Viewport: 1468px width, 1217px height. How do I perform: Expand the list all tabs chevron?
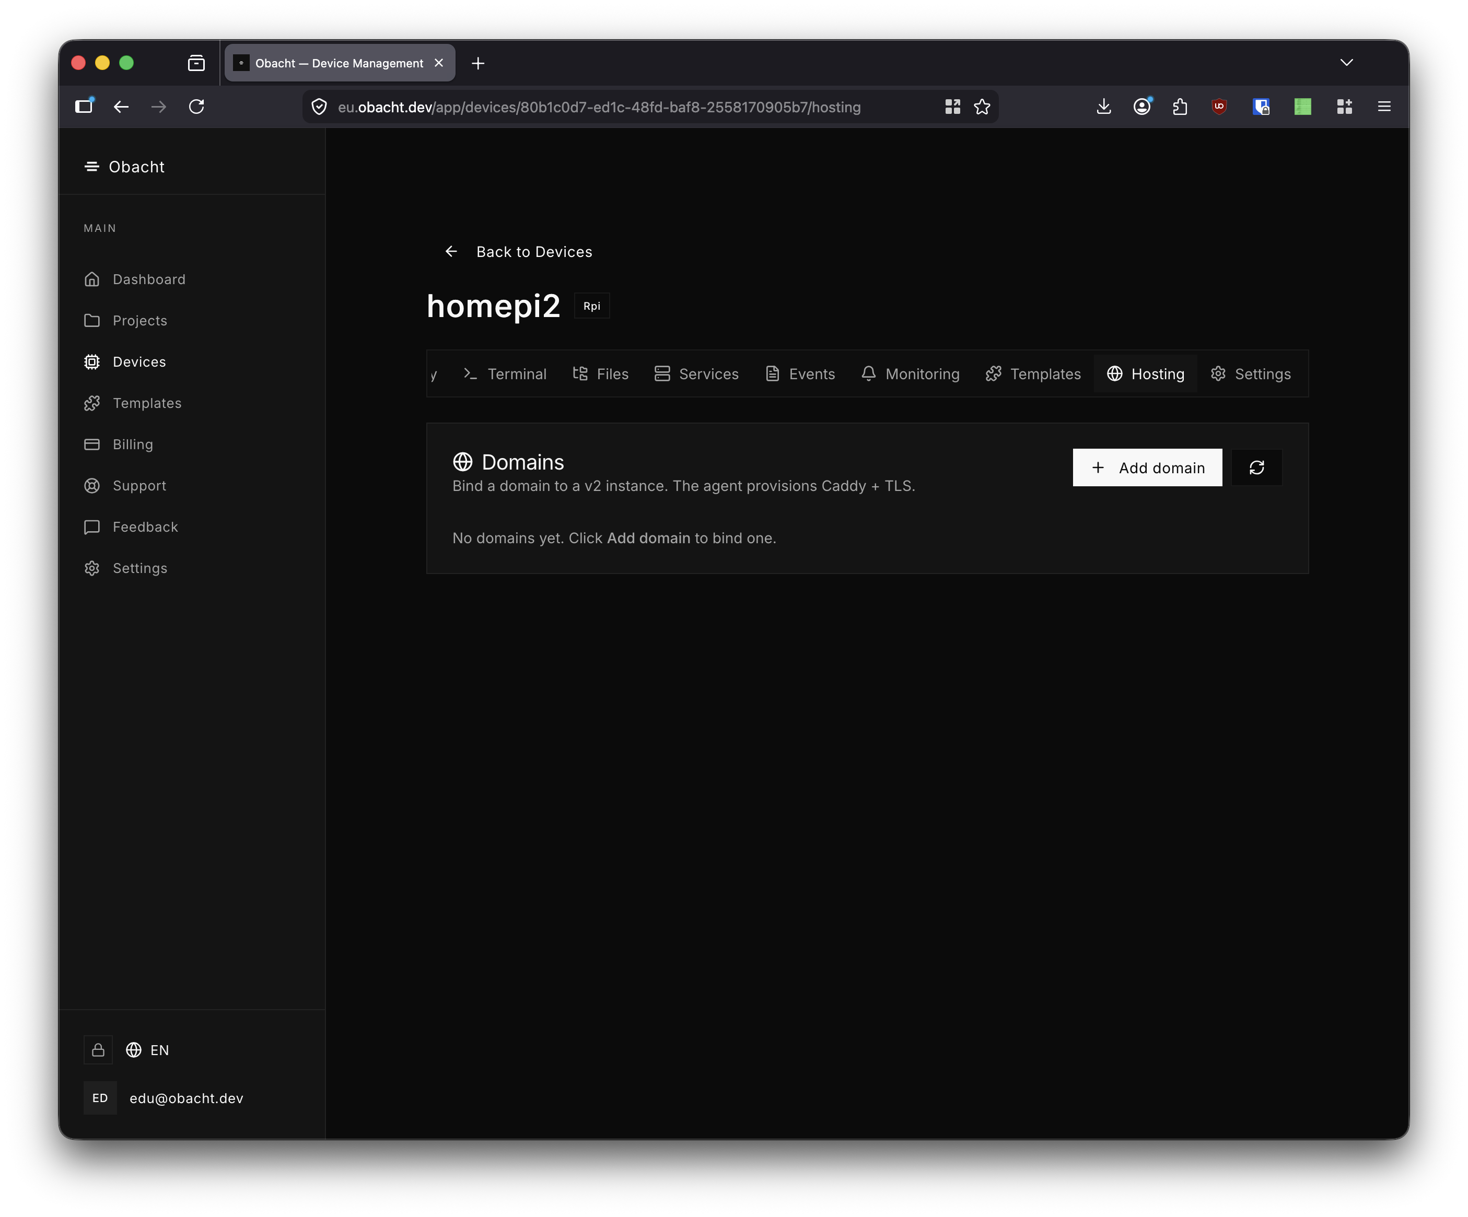1346,63
